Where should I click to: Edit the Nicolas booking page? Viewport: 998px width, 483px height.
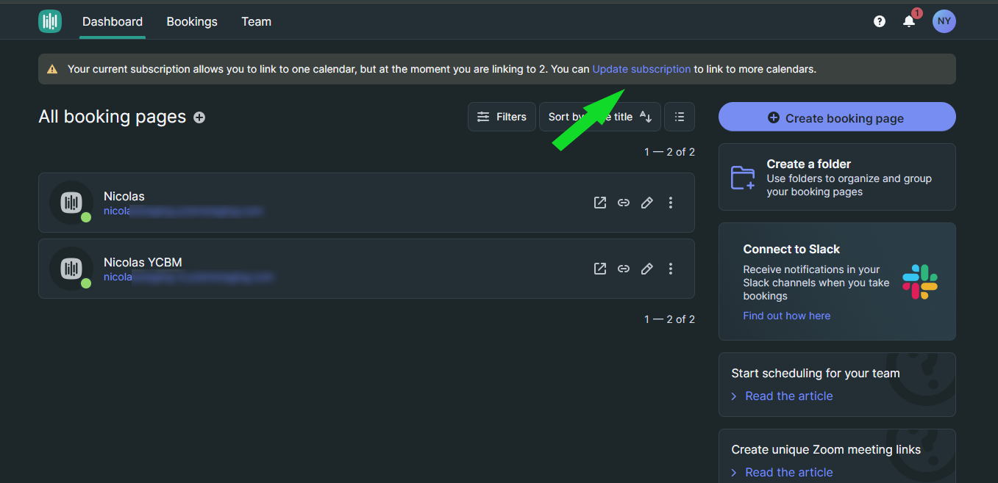[x=647, y=203]
